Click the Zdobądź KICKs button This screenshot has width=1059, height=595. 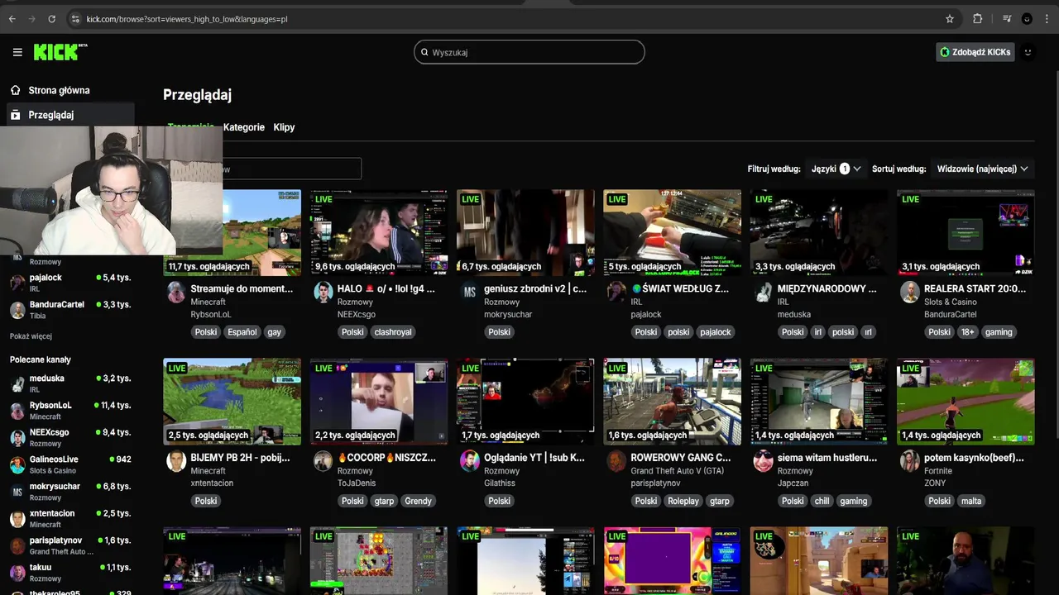tap(975, 52)
